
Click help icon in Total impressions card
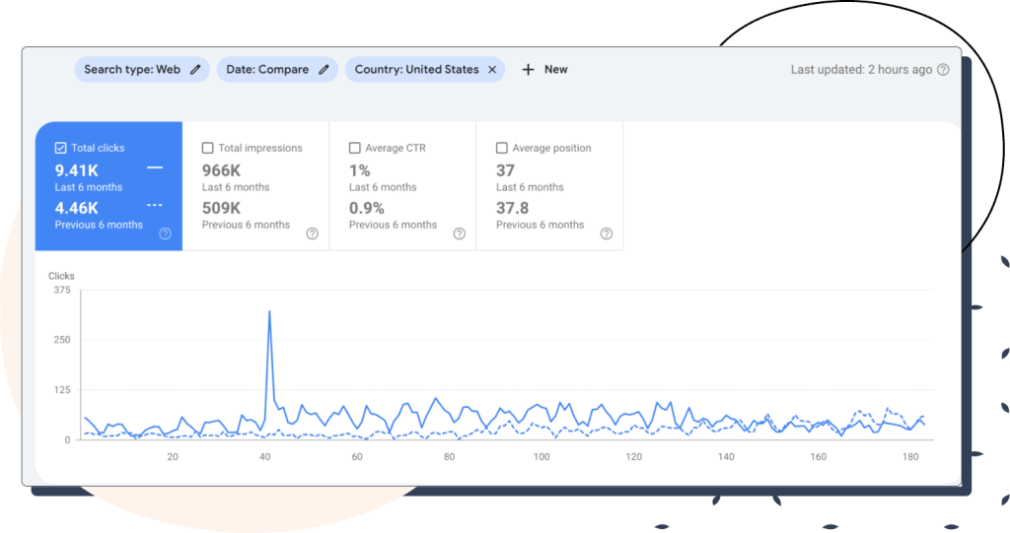[312, 233]
